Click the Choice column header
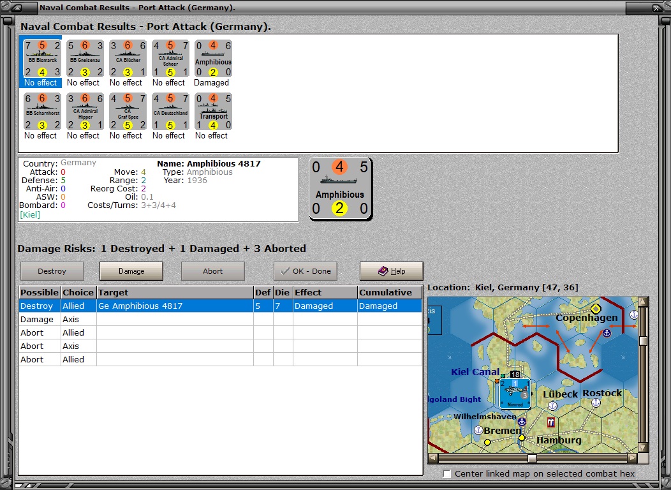The image size is (671, 490). (x=78, y=292)
